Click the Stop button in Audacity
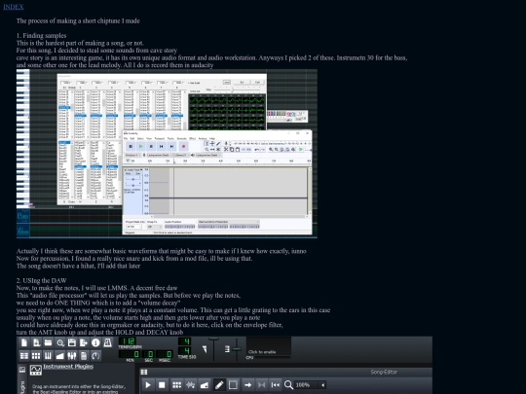 (151, 146)
